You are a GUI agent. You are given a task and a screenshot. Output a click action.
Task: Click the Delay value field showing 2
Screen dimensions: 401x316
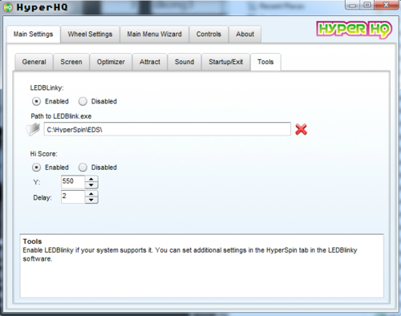coord(73,197)
